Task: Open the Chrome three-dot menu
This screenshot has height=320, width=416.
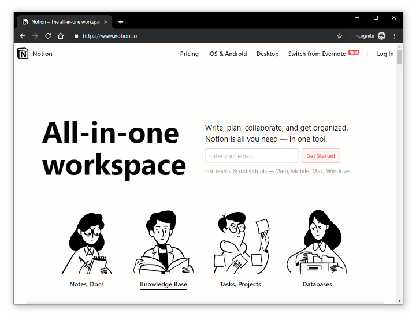Action: [395, 36]
